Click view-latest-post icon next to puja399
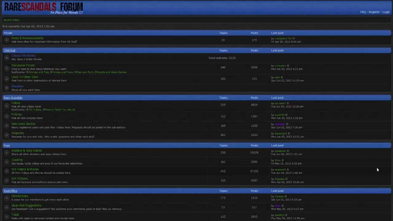Viewport: 393px width, 221px height. tap(286, 115)
